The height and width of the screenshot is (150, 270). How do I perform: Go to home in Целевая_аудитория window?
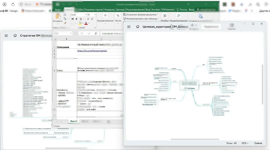137,27
